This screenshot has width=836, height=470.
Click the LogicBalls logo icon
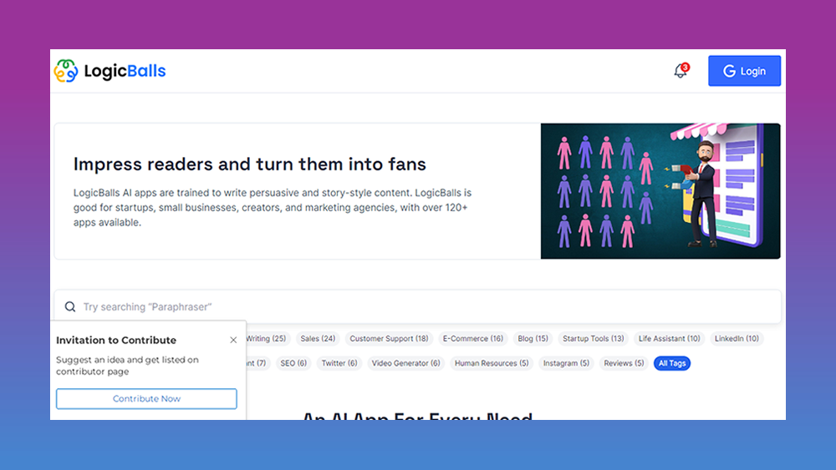(66, 71)
